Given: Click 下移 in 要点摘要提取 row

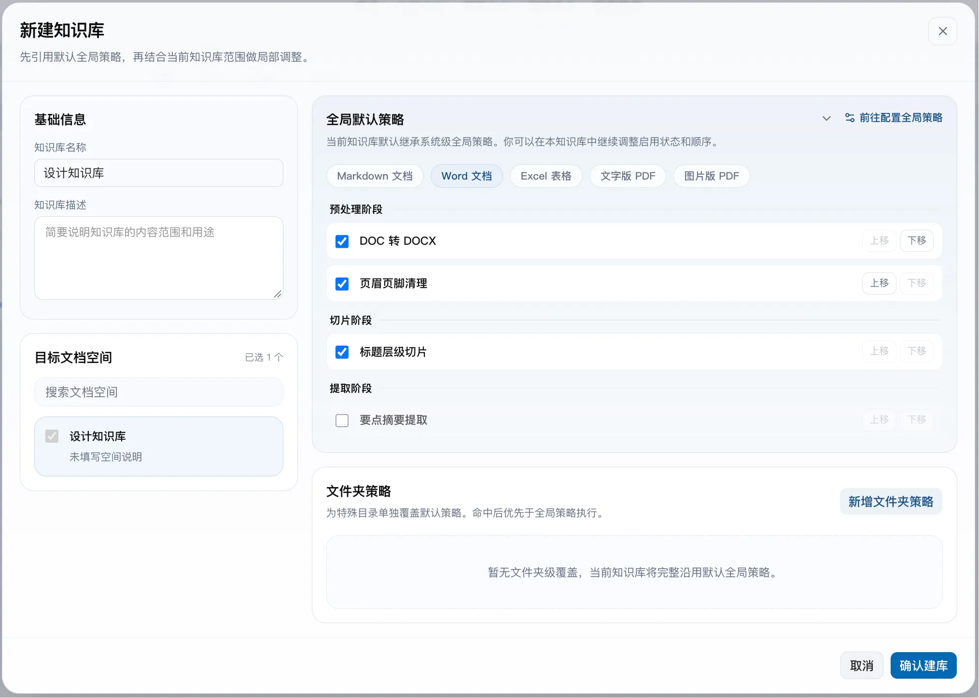Looking at the screenshot, I should (x=917, y=420).
